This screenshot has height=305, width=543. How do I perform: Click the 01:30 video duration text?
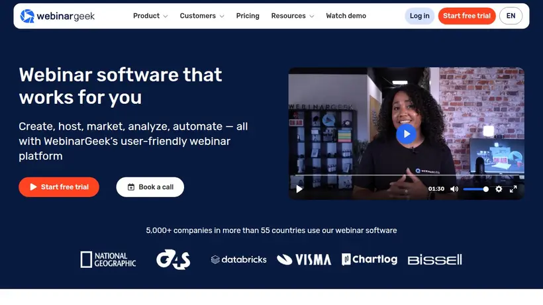436,189
